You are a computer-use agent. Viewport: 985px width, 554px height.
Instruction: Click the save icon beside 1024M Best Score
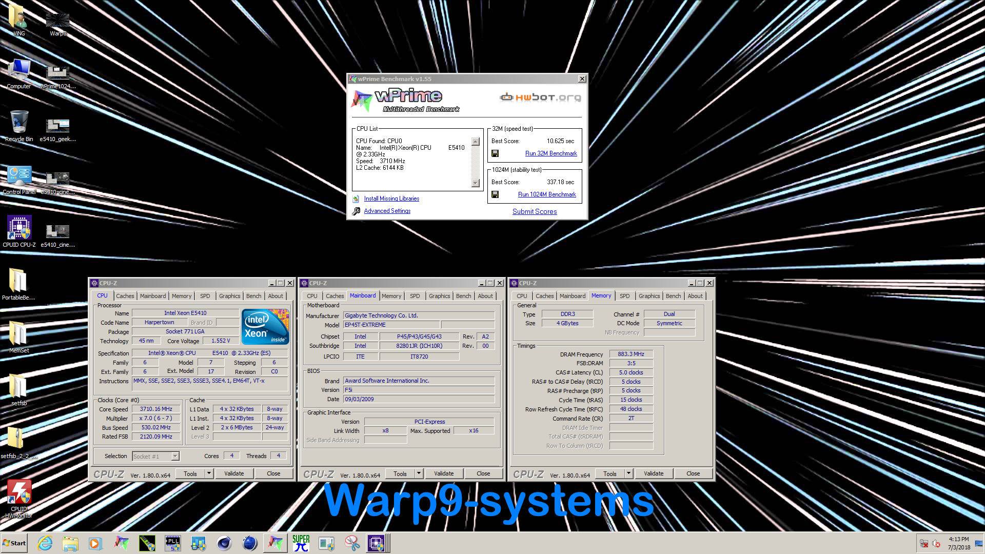pyautogui.click(x=495, y=194)
